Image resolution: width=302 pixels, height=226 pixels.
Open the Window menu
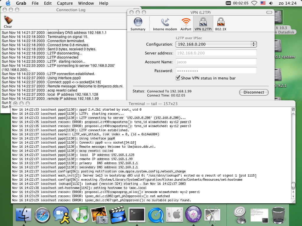coord(86,3)
